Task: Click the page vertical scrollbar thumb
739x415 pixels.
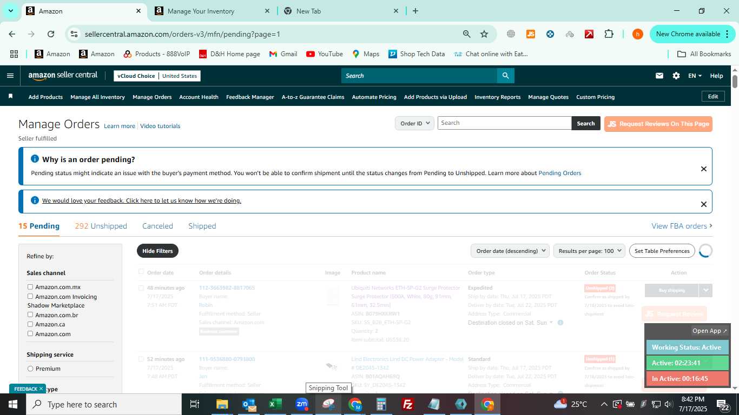Action: (x=735, y=82)
